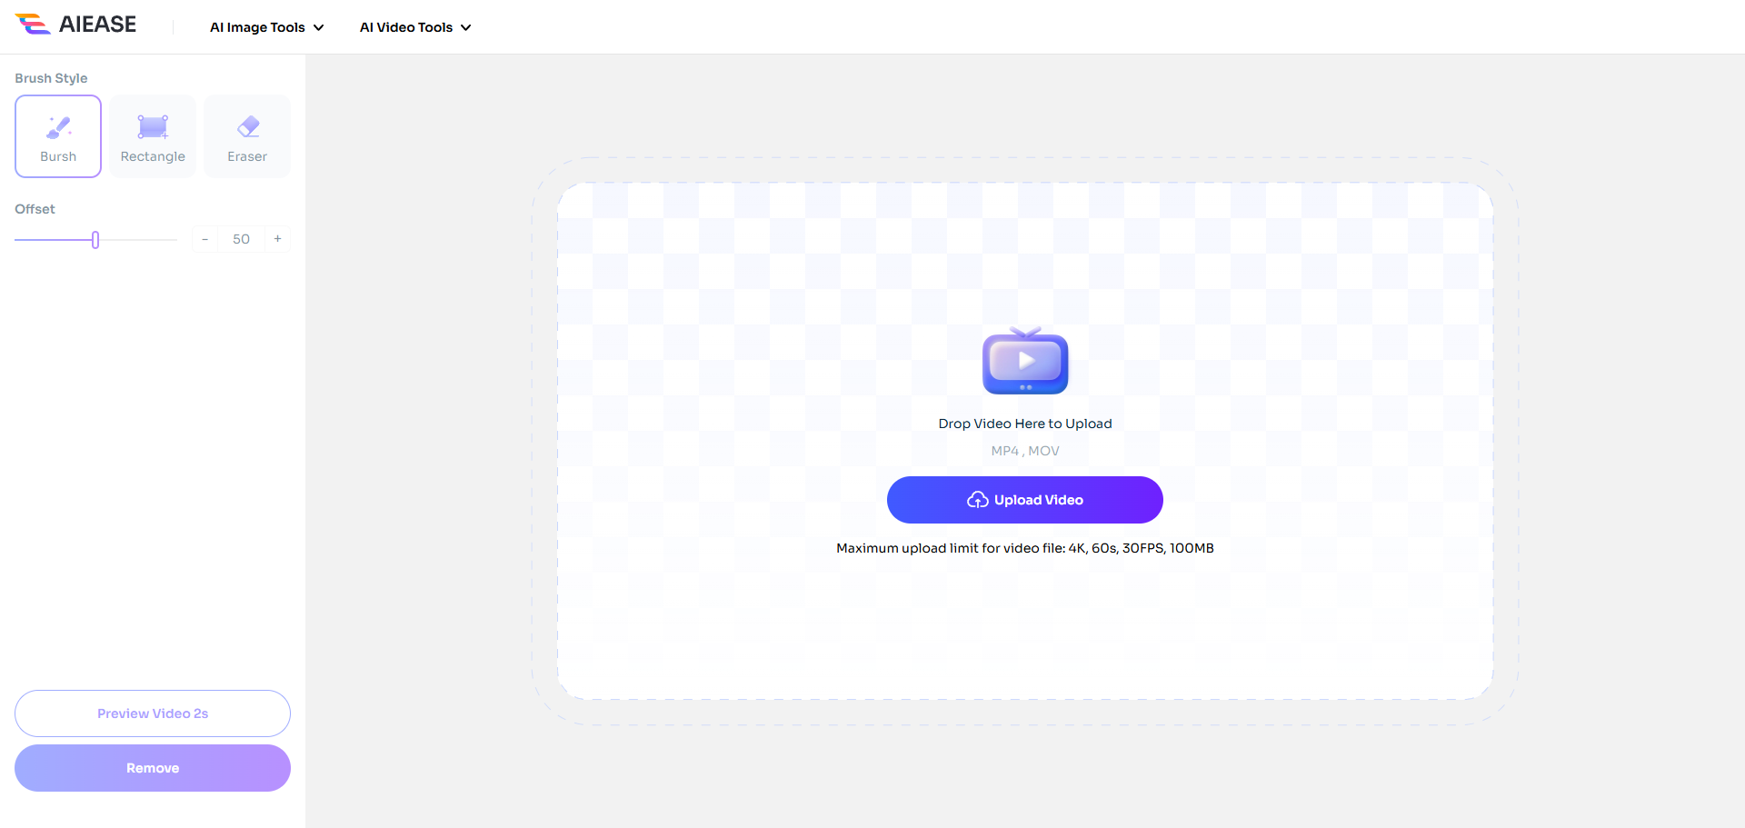The image size is (1745, 828).
Task: Decrease Offset with the minus button
Action: 204,239
